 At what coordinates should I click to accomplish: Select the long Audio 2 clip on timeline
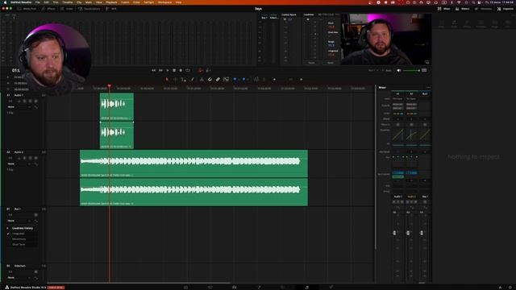point(193,178)
